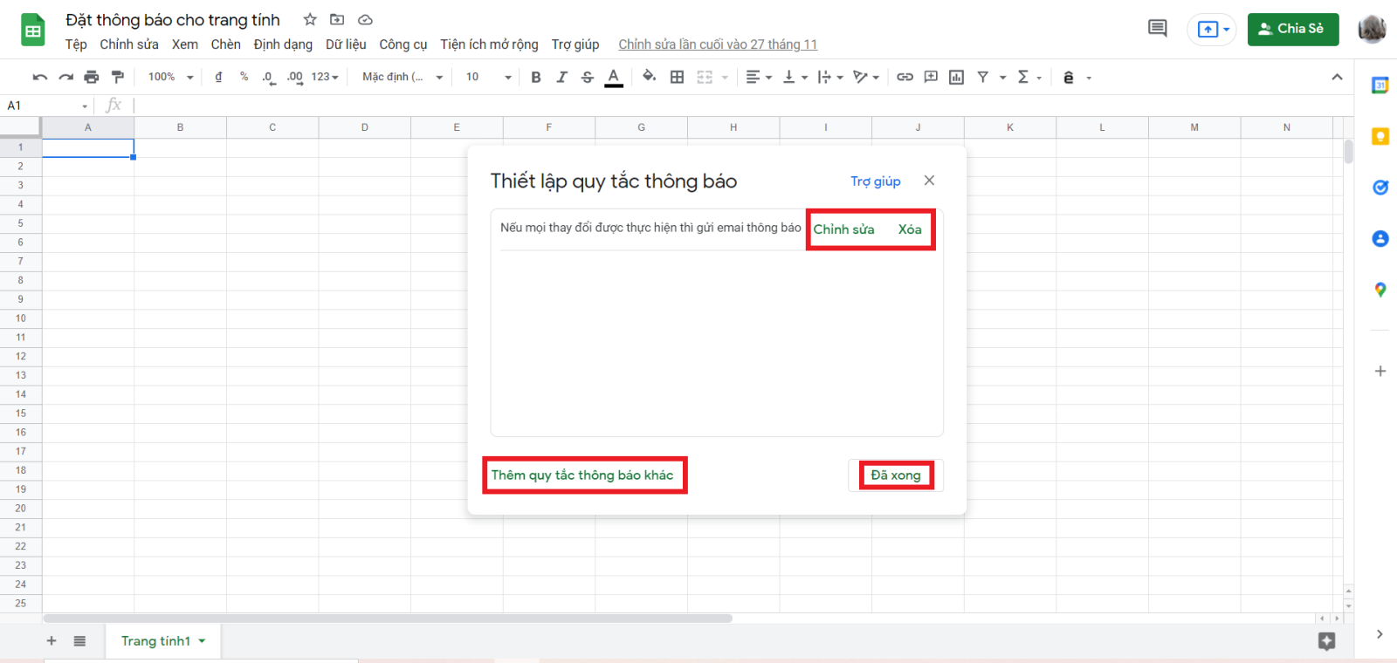This screenshot has height=663, width=1397.
Task: Open the Tệp menu
Action: [76, 44]
